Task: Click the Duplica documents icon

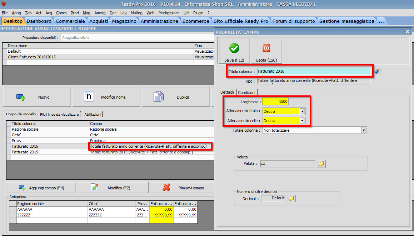Action: (x=158, y=96)
